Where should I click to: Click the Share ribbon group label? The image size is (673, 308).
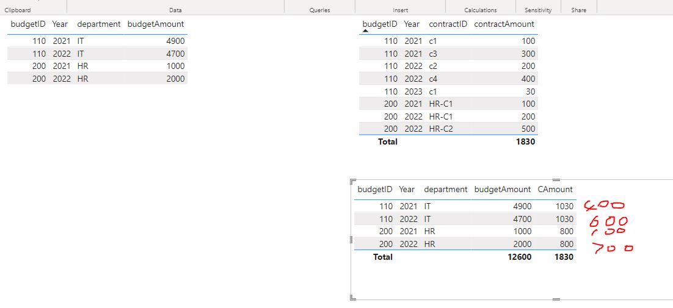578,10
